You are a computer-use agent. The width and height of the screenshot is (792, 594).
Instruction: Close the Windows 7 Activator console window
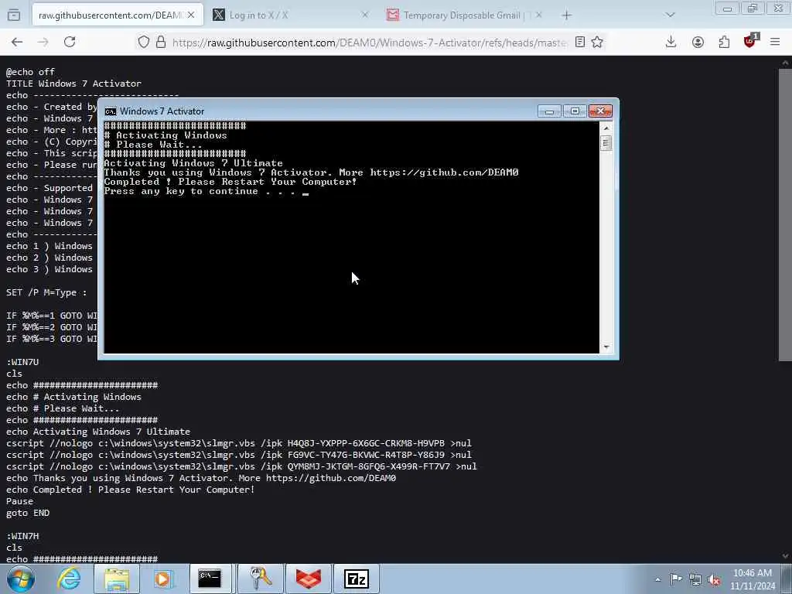tap(600, 111)
